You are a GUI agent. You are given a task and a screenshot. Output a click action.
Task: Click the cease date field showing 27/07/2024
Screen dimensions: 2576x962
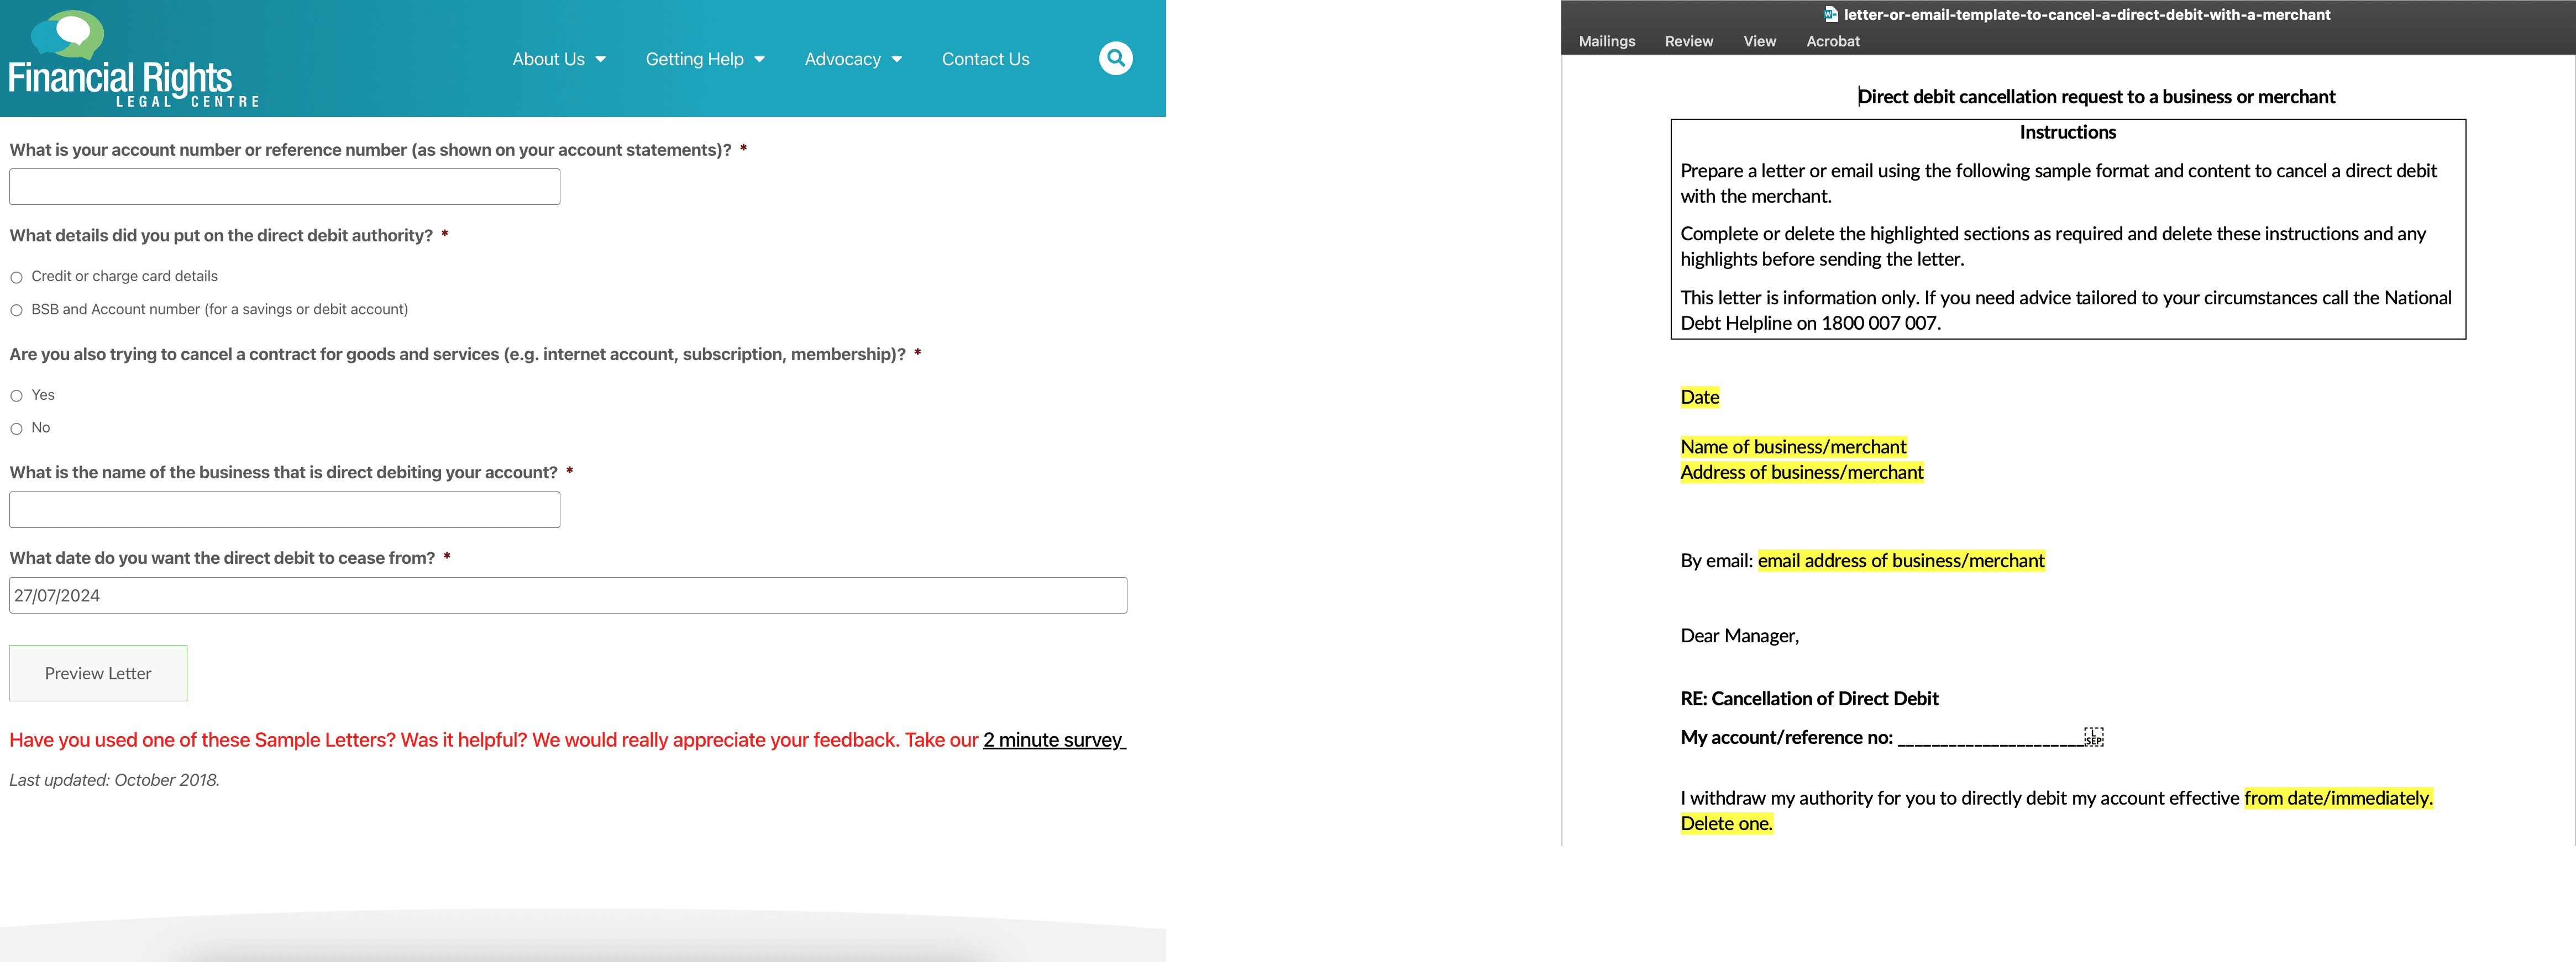pyautogui.click(x=568, y=595)
